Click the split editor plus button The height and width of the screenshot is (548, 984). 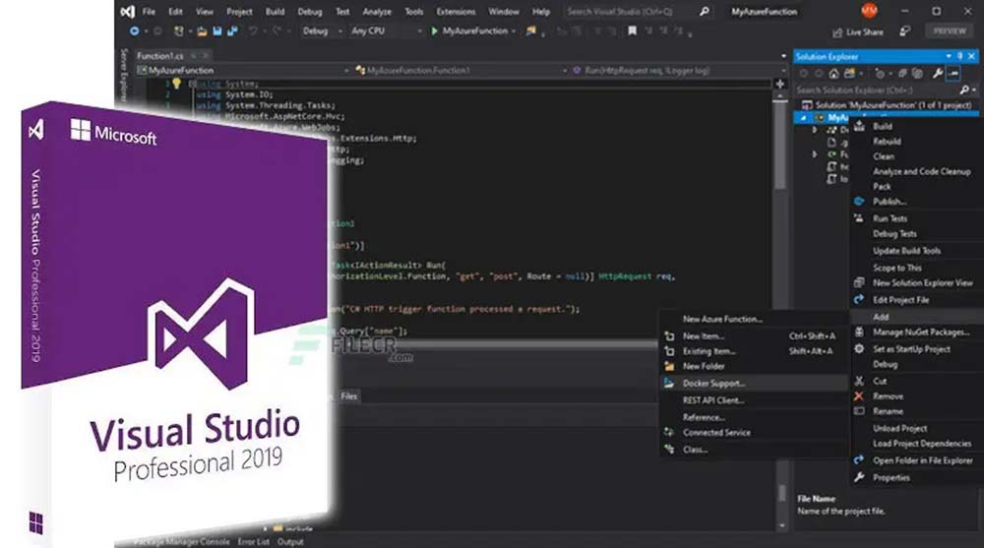(780, 84)
